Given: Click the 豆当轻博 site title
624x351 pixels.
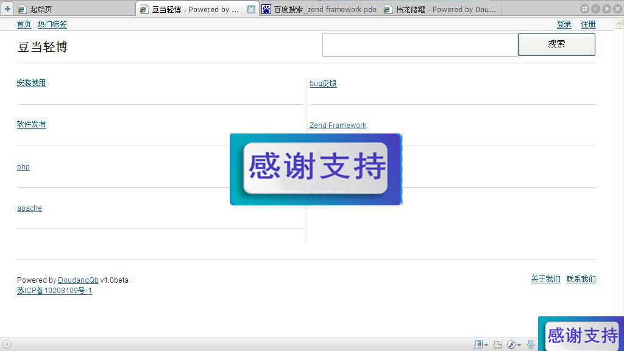Looking at the screenshot, I should 43,47.
